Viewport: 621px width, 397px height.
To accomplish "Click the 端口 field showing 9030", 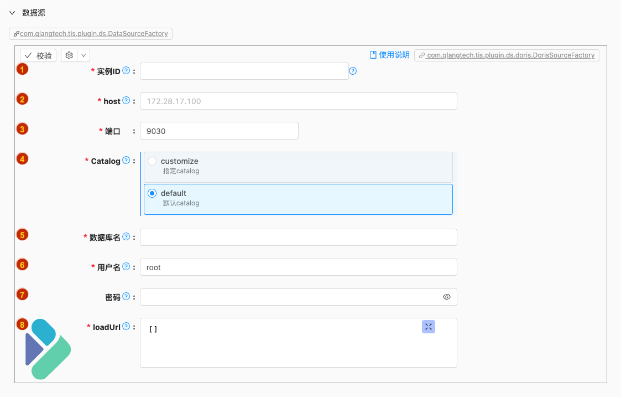I will pos(219,131).
